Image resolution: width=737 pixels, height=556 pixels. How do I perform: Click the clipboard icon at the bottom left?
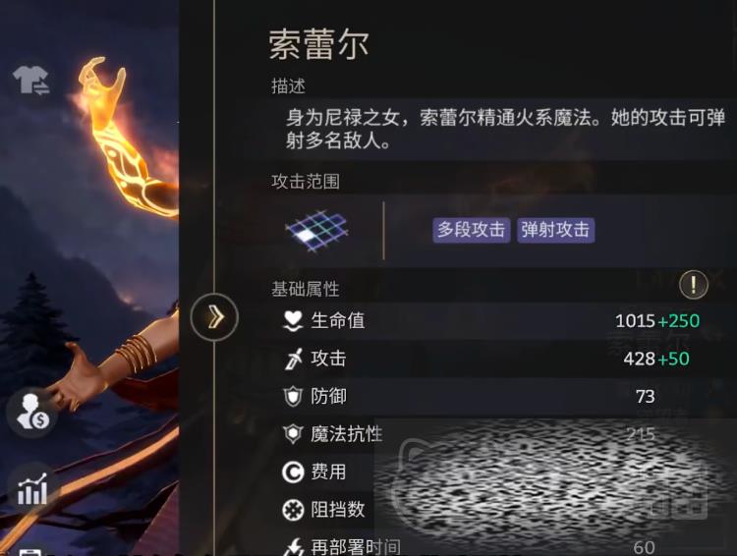[31, 552]
